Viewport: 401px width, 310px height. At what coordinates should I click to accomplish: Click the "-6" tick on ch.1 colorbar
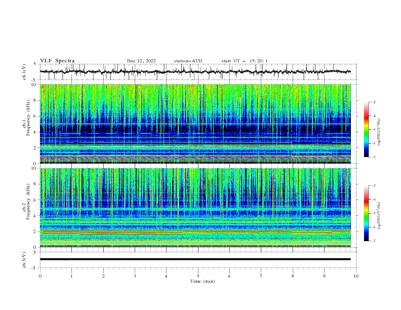pos(373,143)
